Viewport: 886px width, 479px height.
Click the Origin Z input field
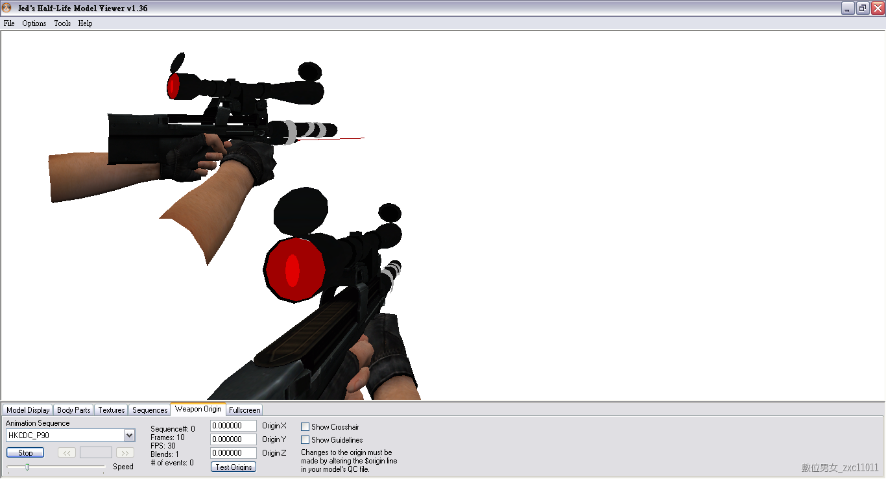pos(233,453)
